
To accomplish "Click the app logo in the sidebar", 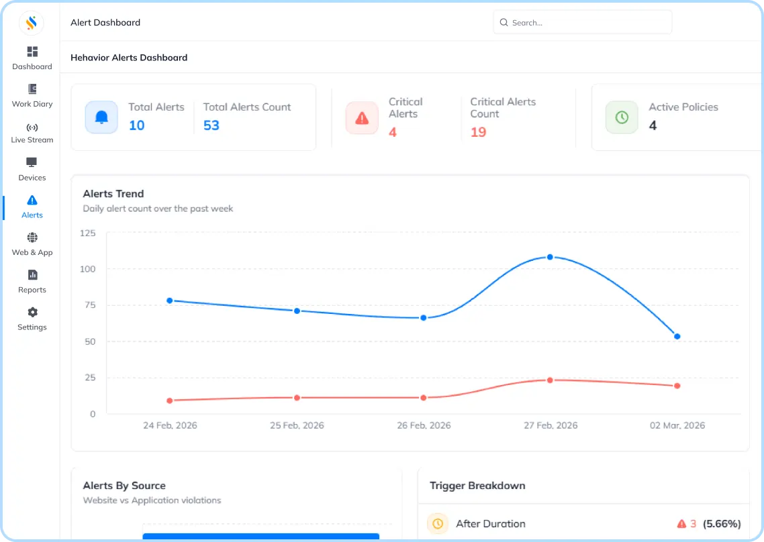I will coord(32,23).
